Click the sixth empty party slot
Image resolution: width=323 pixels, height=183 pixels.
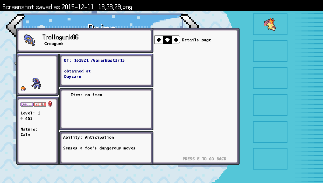point(270,159)
